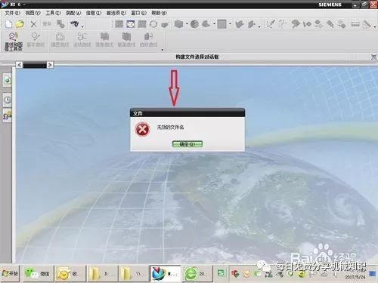Click the full-screen icon at cue line right
This screenshot has height=283, width=378.
373,57
